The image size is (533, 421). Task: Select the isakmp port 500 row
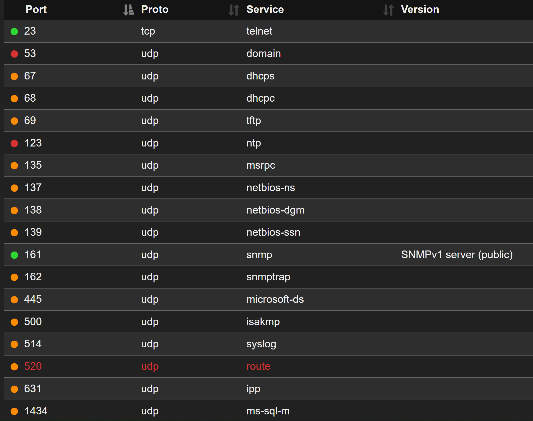[x=263, y=322]
